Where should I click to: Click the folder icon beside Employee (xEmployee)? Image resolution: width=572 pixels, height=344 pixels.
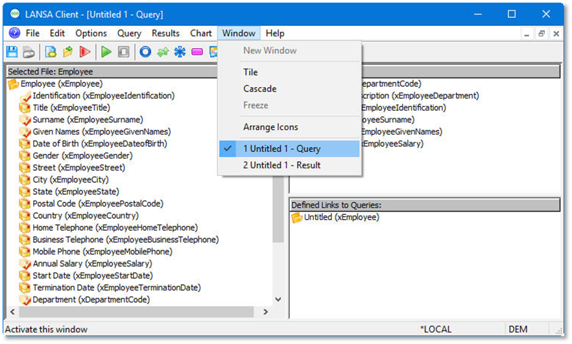(x=14, y=84)
